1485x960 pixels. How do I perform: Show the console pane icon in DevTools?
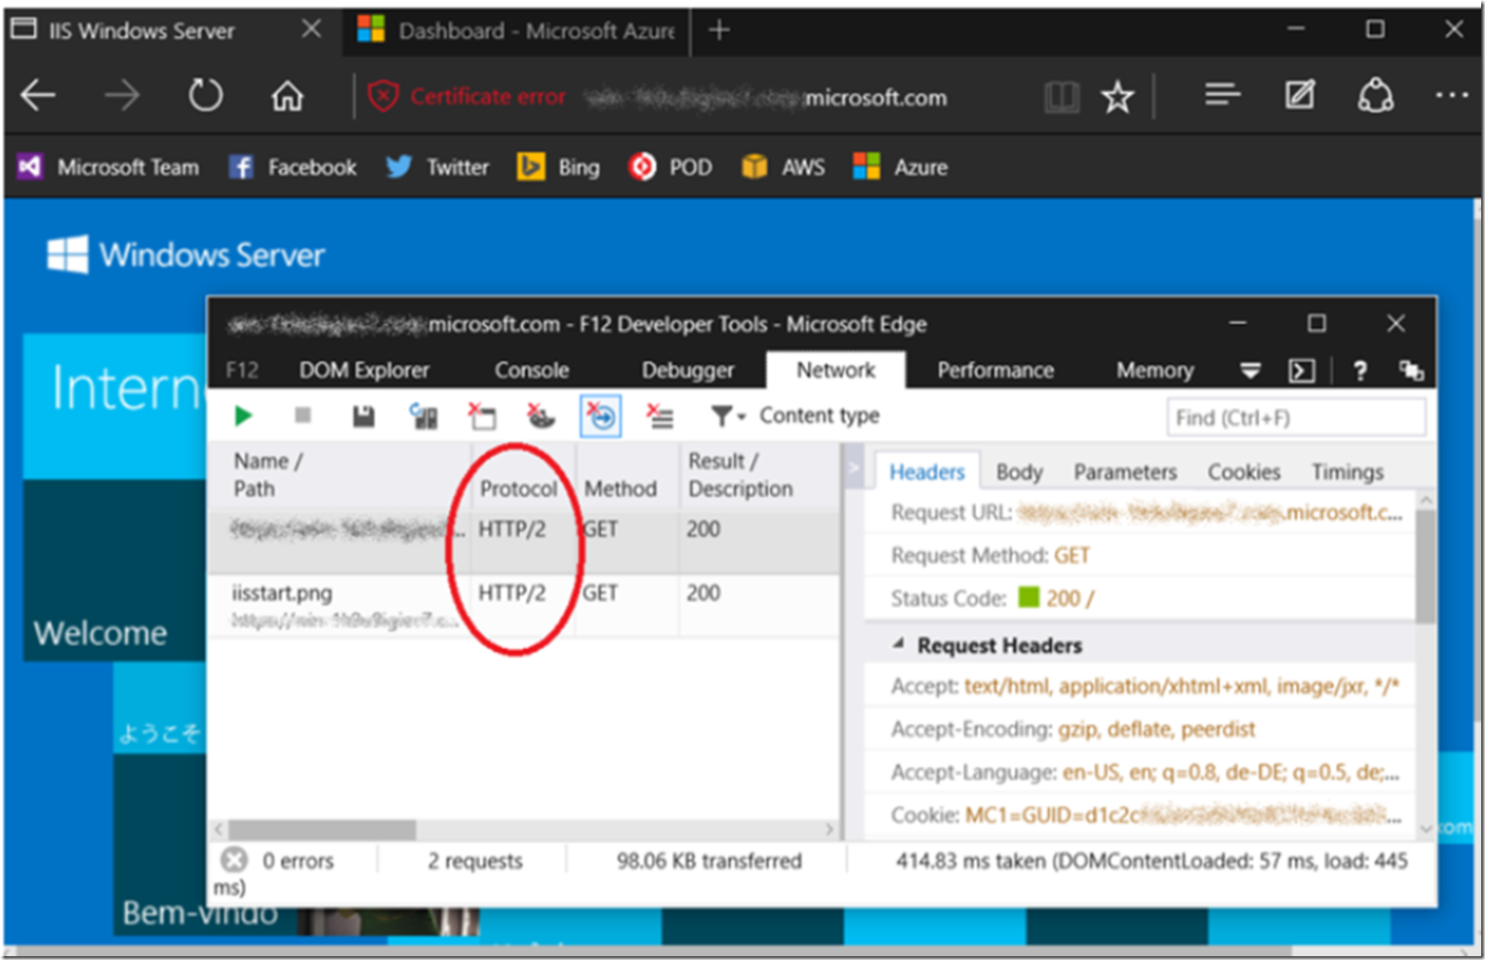click(1301, 370)
